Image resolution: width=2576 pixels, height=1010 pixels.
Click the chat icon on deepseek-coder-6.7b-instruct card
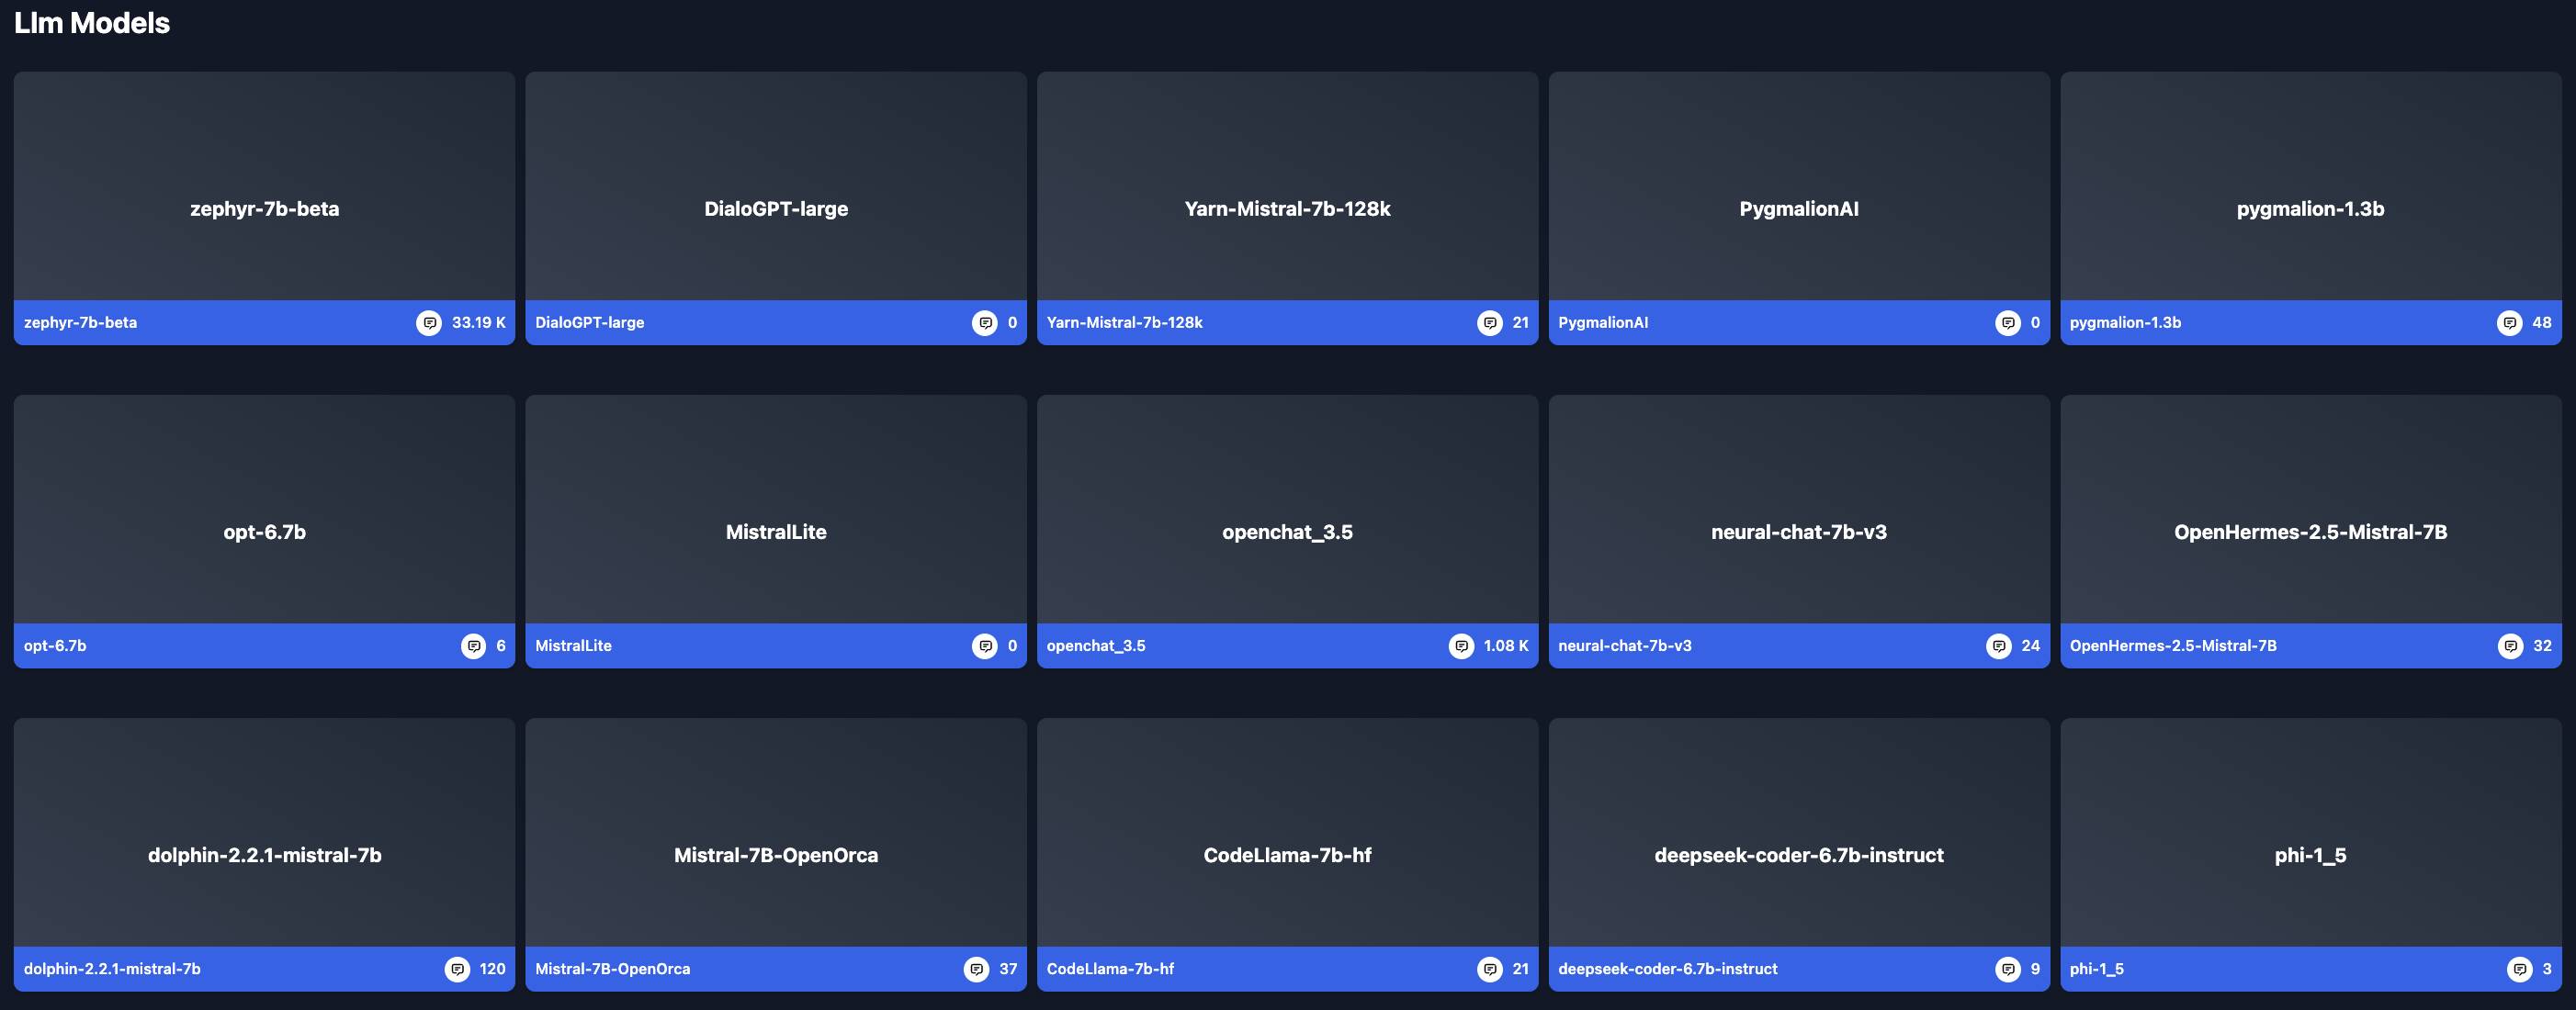pyautogui.click(x=2008, y=969)
